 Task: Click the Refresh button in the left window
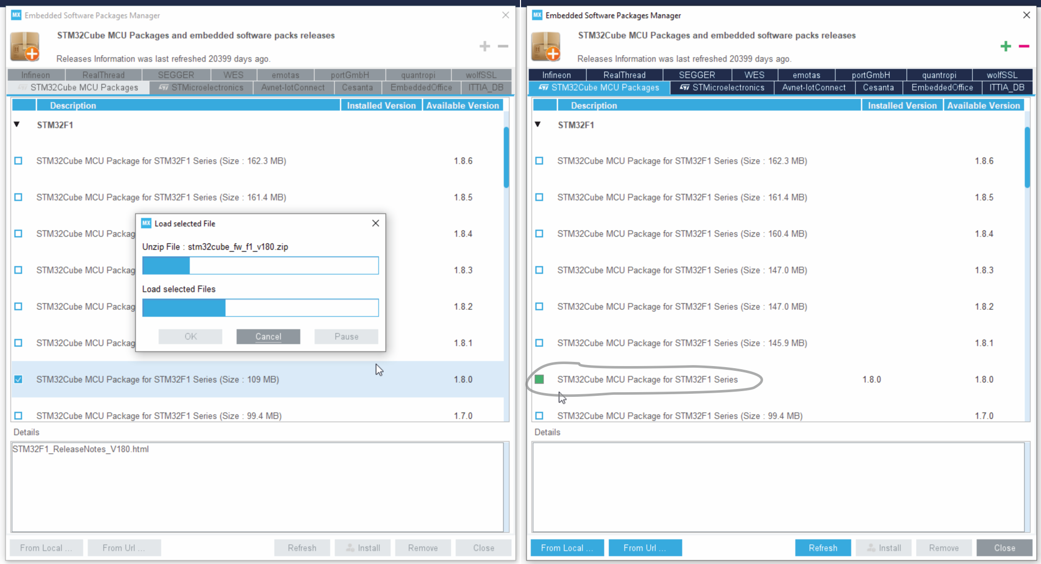(302, 548)
